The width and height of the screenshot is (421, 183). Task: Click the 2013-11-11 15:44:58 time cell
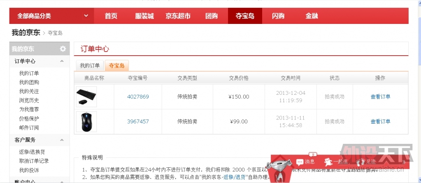point(291,122)
